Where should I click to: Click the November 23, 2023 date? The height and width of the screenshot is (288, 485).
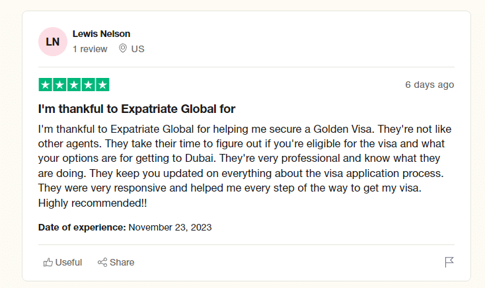pos(170,227)
